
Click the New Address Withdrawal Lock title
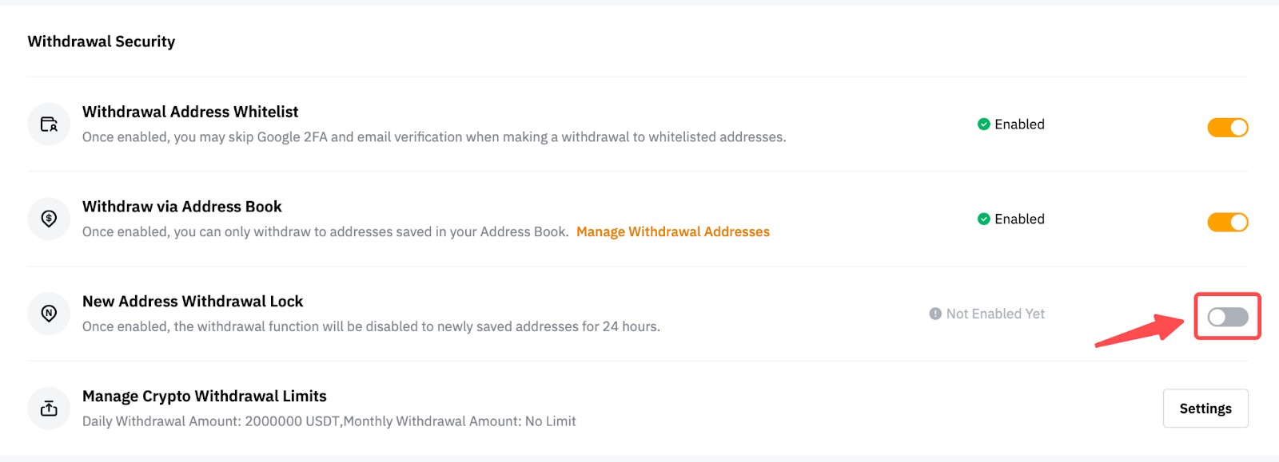[x=193, y=302]
